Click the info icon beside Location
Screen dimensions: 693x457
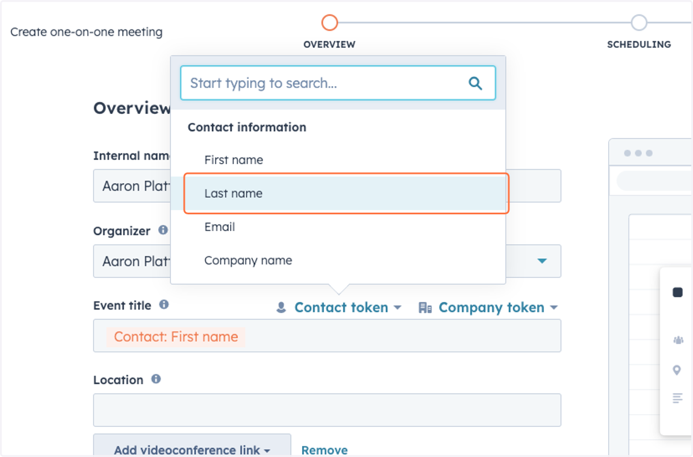click(x=156, y=379)
